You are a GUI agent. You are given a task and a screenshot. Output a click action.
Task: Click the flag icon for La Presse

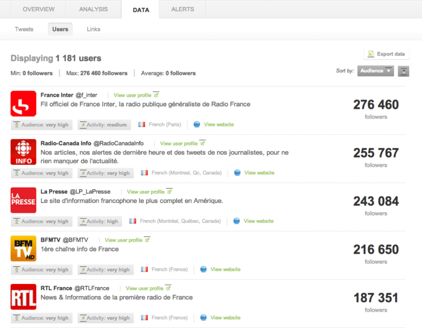coord(133,221)
